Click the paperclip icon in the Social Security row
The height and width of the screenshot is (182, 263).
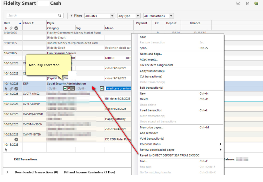tap(11, 89)
